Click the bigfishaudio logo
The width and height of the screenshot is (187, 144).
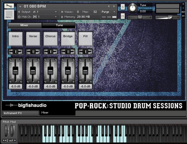[x=26, y=105]
